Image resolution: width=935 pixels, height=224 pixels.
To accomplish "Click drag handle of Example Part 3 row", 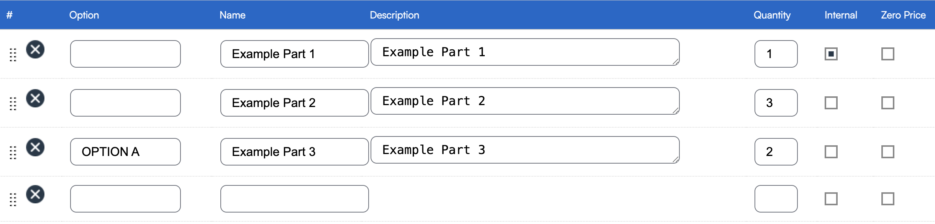I will point(13,153).
